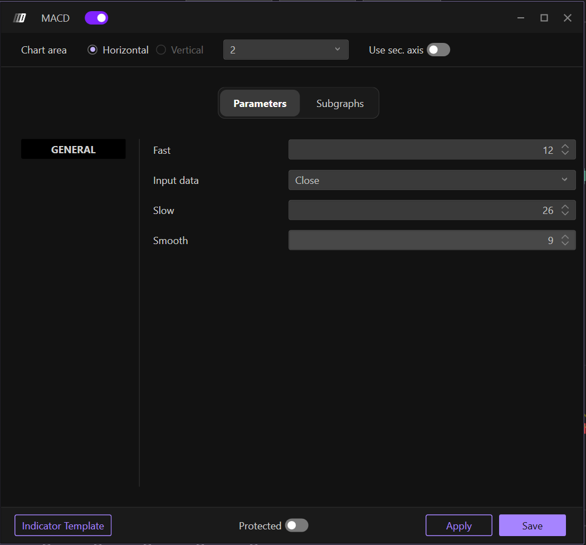Decrease the Smooth value with down arrow
Screen dimensions: 586x545
pos(565,244)
